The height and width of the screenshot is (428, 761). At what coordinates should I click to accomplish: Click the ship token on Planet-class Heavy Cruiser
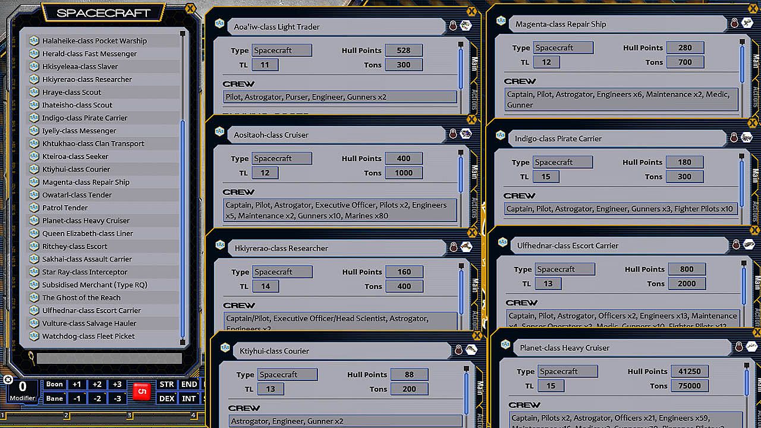pyautogui.click(x=751, y=347)
